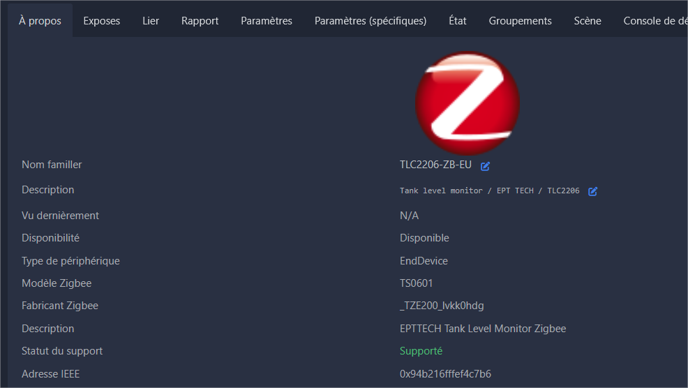Click the Vu dernièrement label

60,216
